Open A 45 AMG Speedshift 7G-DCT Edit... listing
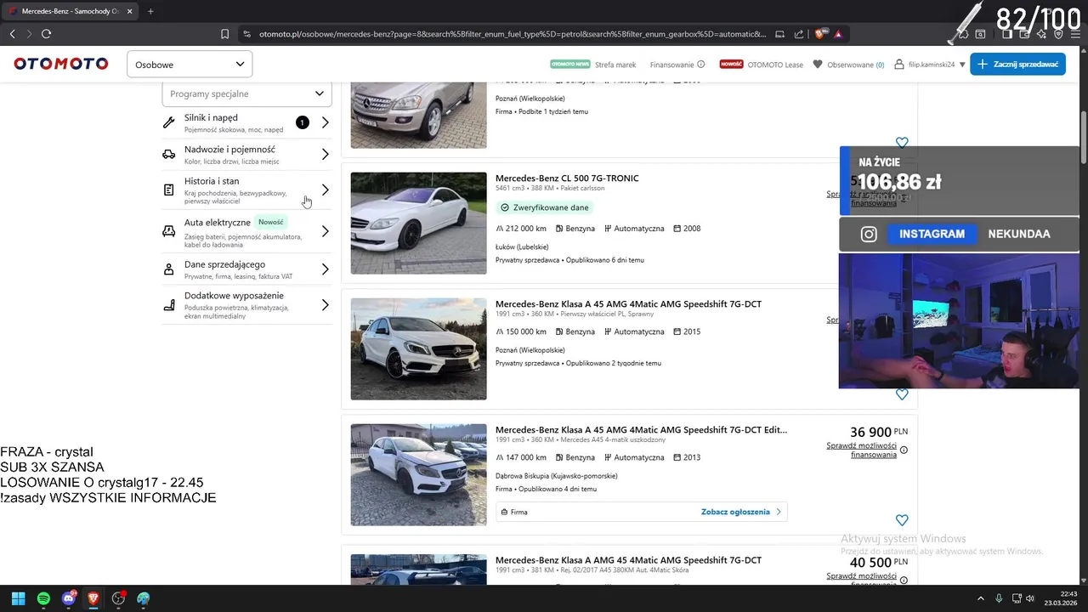This screenshot has width=1088, height=612. tap(641, 430)
